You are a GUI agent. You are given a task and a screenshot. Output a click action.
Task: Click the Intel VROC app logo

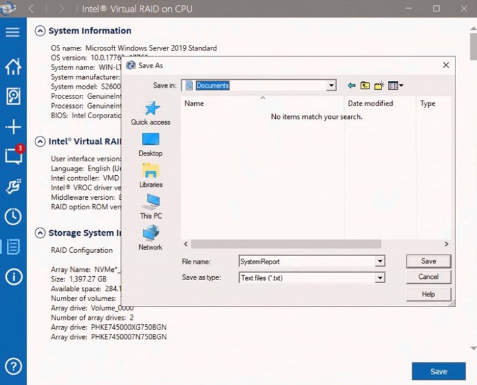(x=8, y=8)
